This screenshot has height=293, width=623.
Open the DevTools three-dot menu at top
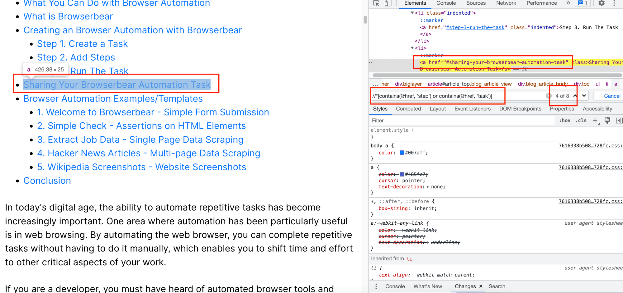click(x=614, y=3)
